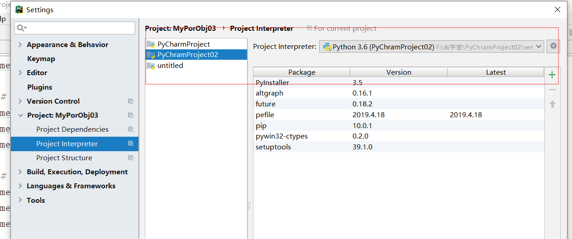This screenshot has height=239, width=572.
Task: Collapse Project: MyPorObj03 section
Action: [20, 115]
